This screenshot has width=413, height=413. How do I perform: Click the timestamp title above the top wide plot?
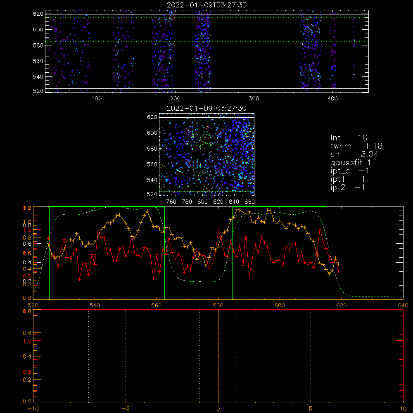pos(206,5)
